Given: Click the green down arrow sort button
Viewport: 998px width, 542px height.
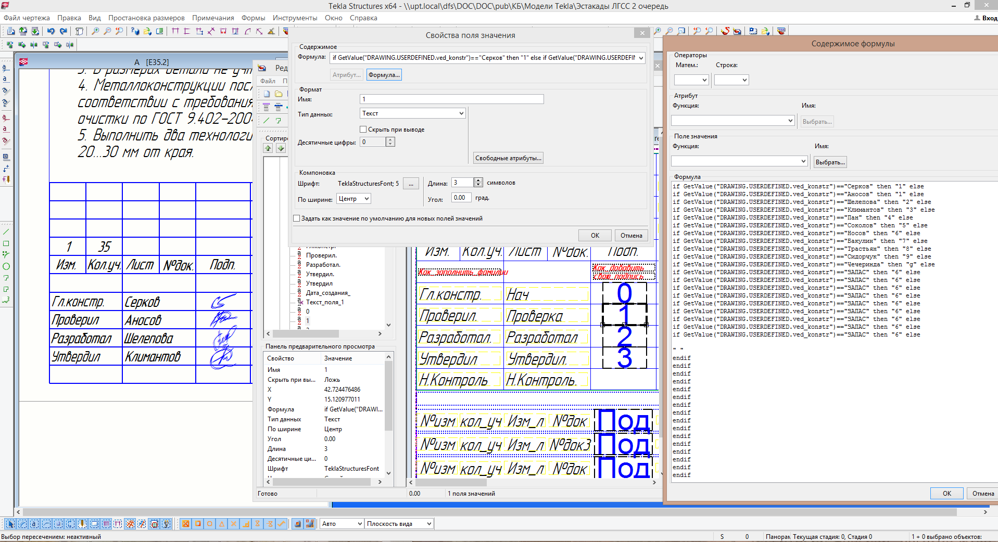Looking at the screenshot, I should (x=281, y=148).
